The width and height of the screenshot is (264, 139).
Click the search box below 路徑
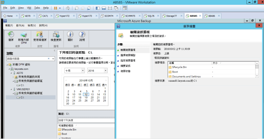pyautogui.click(x=86, y=120)
